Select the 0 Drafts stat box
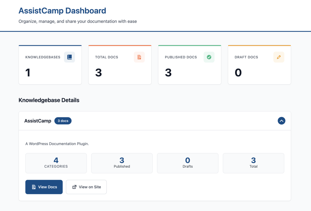 click(188, 163)
